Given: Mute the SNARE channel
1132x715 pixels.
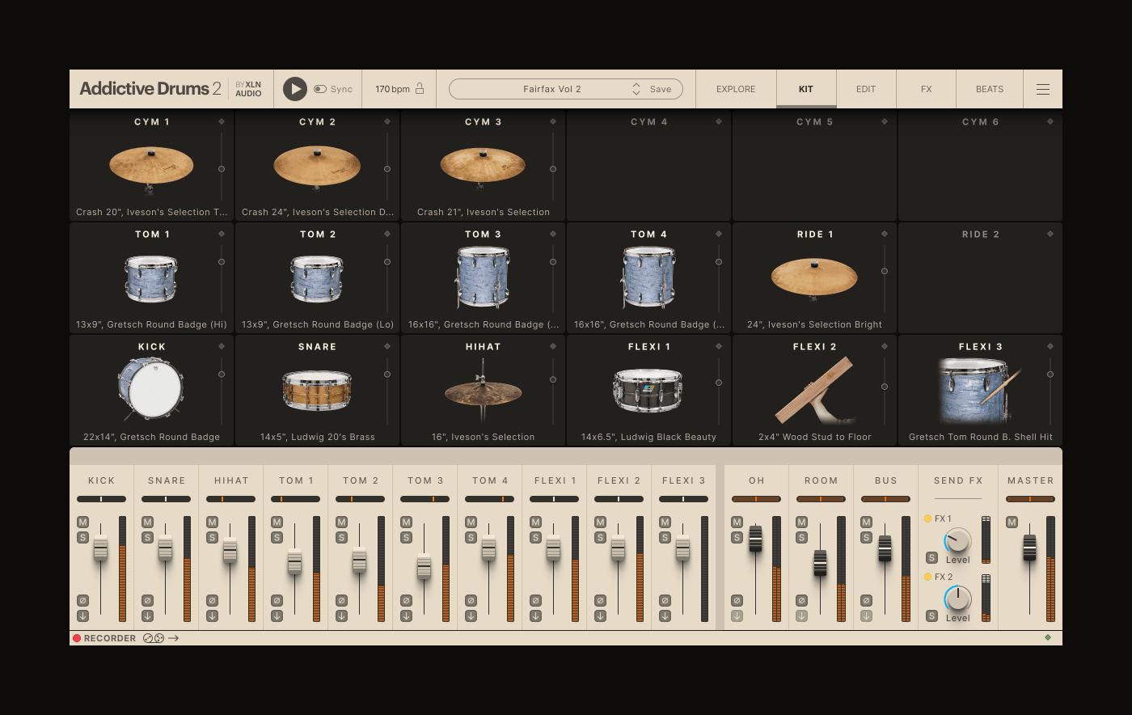Looking at the screenshot, I should [x=147, y=522].
